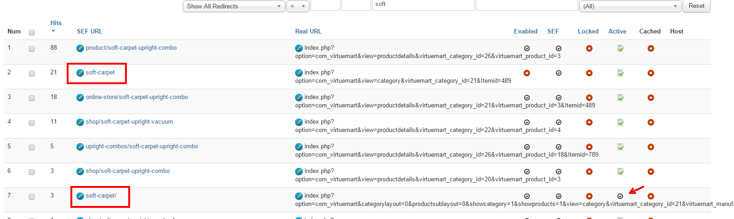
Task: Click the Cached red icon in row 4
Action: pos(651,122)
